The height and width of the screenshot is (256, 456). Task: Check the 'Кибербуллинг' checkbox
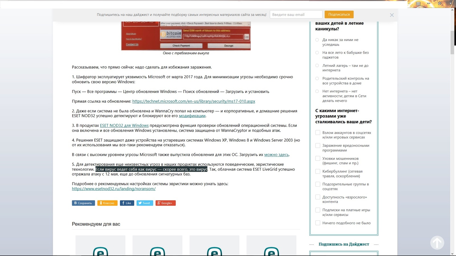318,171
